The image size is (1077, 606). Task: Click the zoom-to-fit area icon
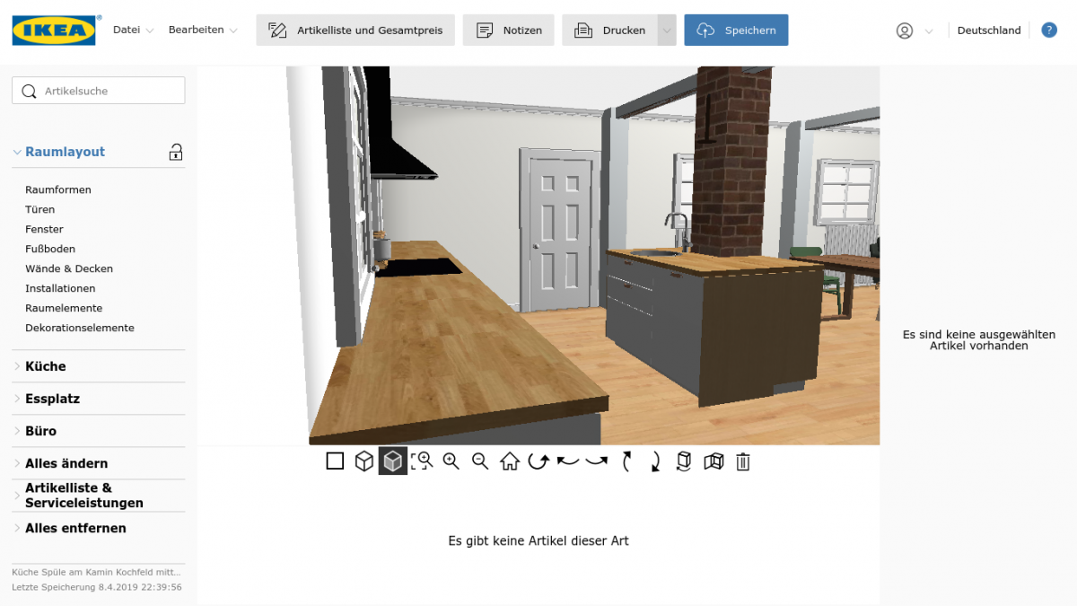tap(422, 461)
